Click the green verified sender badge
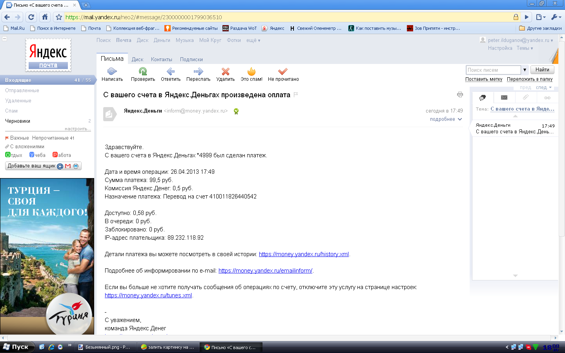The height and width of the screenshot is (353, 565). pyautogui.click(x=236, y=111)
